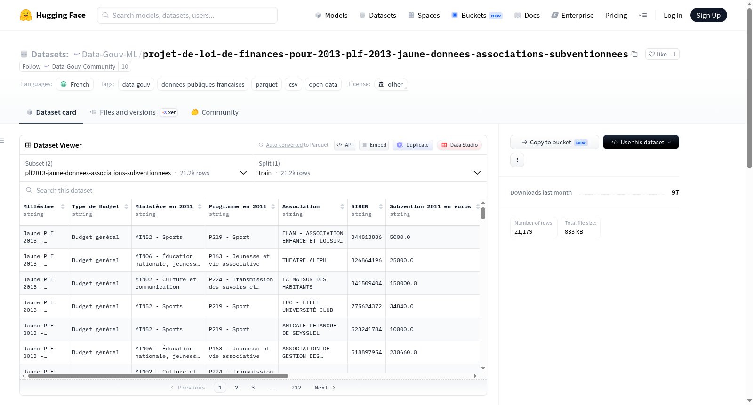Expand the Split train dropdown
The height and width of the screenshot is (405, 753).
[x=370, y=168]
